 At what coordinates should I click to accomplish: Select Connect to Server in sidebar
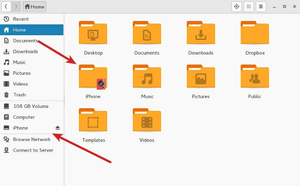click(32, 150)
